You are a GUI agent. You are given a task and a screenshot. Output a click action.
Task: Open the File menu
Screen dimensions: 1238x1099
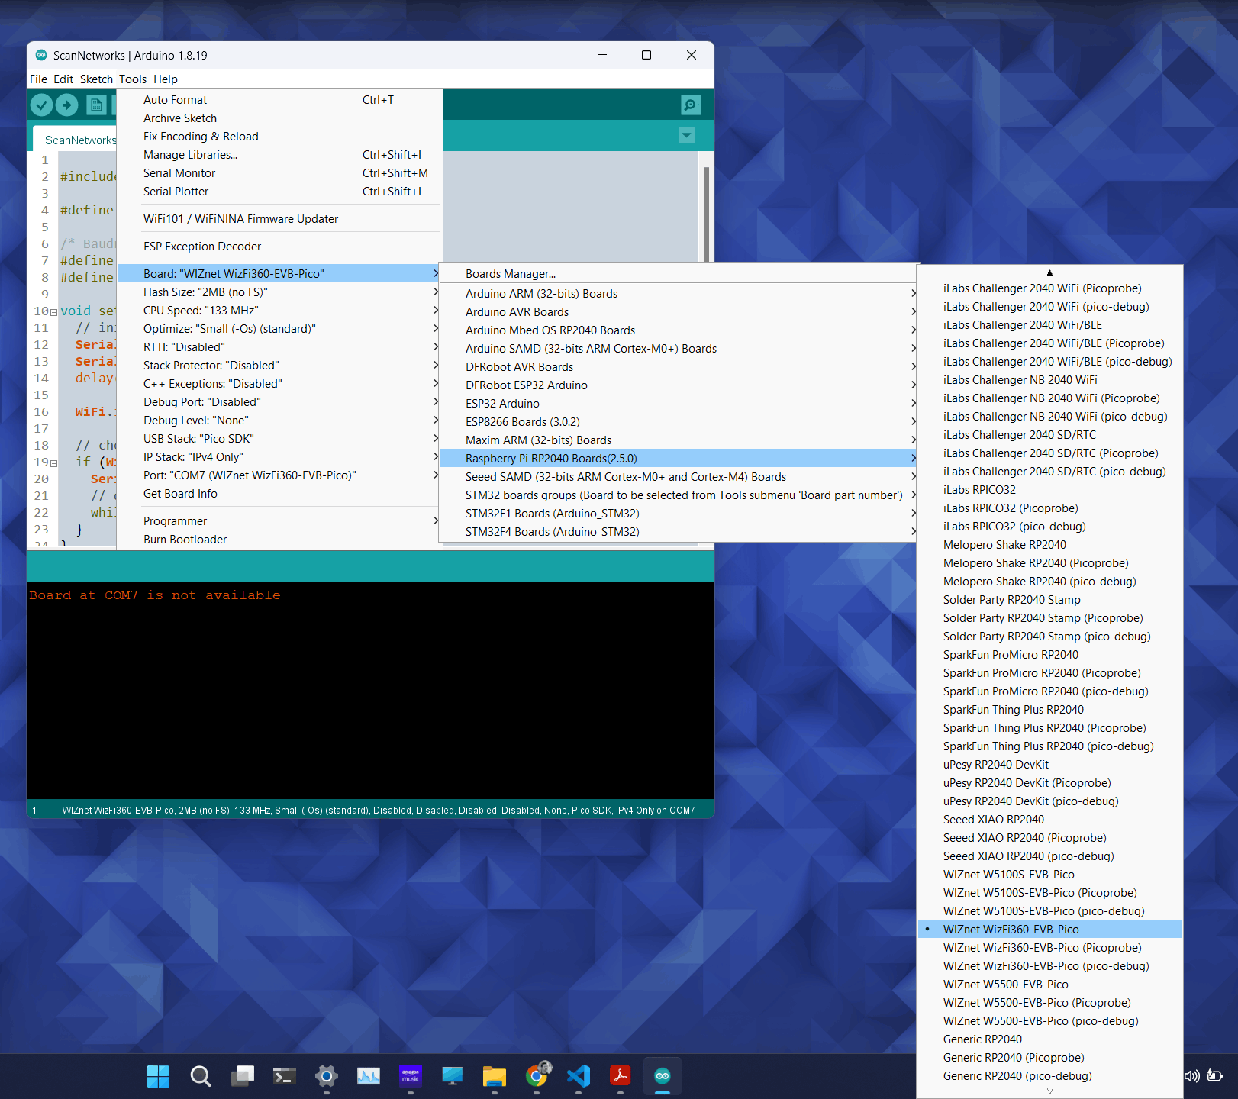point(38,79)
